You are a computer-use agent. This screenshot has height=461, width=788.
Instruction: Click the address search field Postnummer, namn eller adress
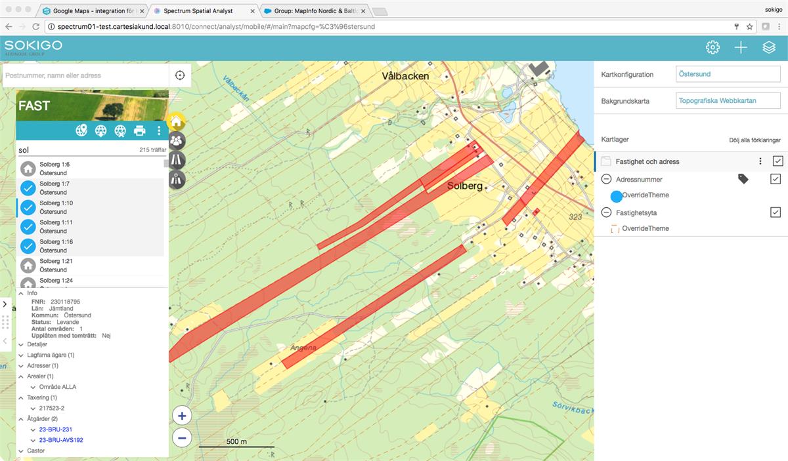click(85, 75)
